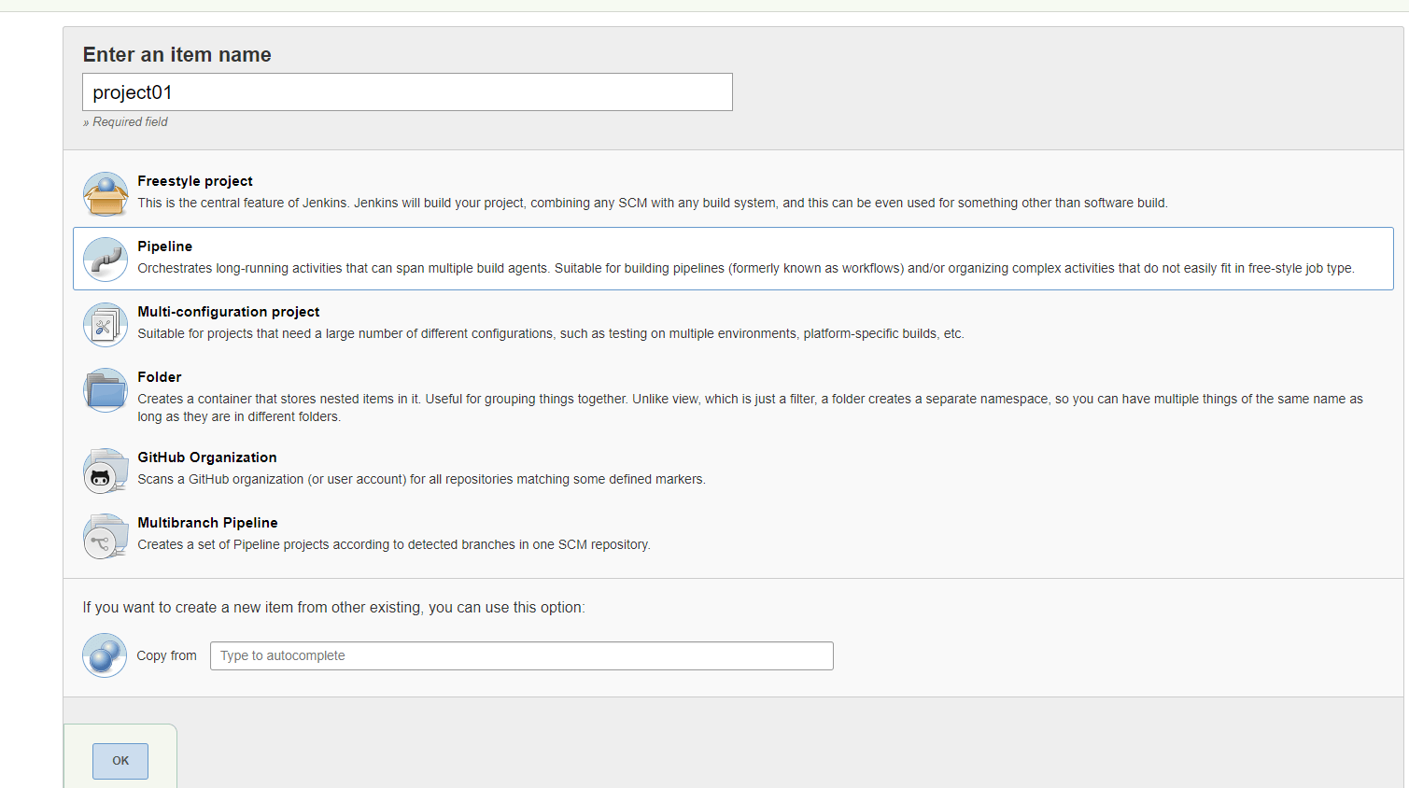This screenshot has height=788, width=1409.
Task: Click the Pipeline description about long-running activities
Action: coord(746,268)
